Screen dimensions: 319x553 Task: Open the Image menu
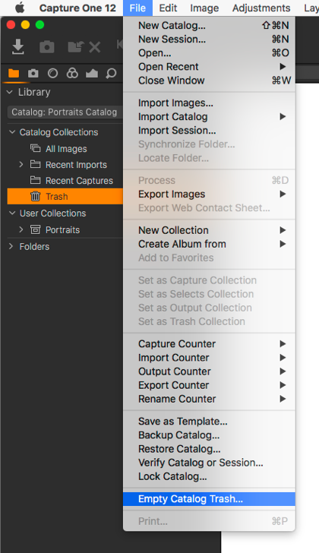click(x=204, y=8)
